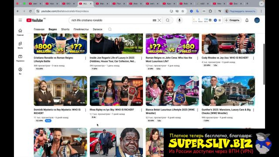Open options menu for Rhea Ripley vs Iyo Sky video
The width and height of the screenshot is (279, 157).
141,110
